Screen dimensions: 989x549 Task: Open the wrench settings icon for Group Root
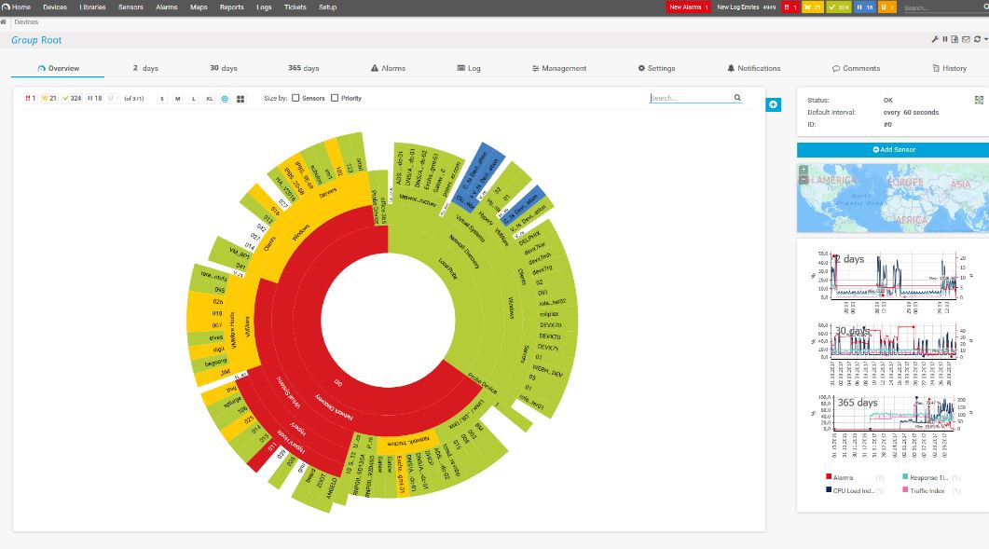[x=935, y=39]
